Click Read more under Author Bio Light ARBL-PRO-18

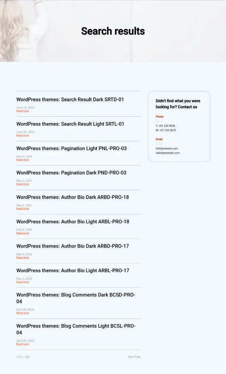coord(23,233)
